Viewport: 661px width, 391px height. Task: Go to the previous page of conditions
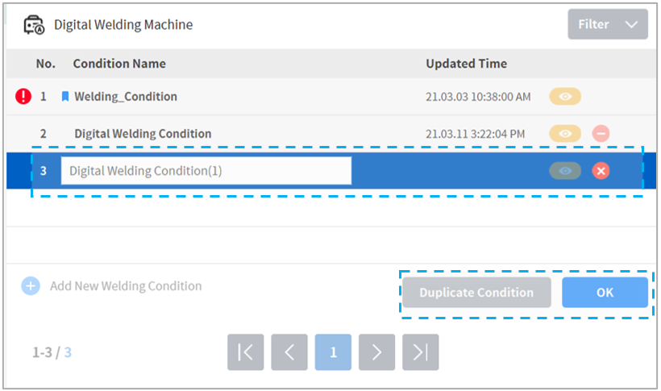289,352
